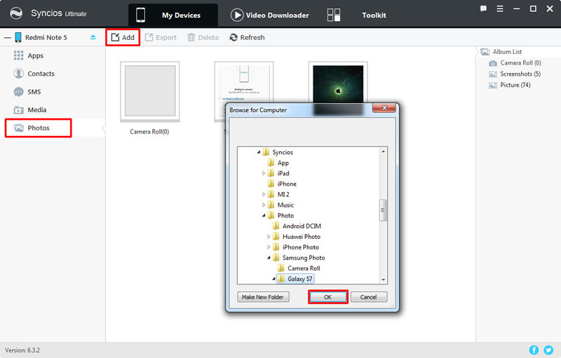Image resolution: width=561 pixels, height=358 pixels.
Task: Click the folder tree scroll down arrow
Action: coord(383,280)
